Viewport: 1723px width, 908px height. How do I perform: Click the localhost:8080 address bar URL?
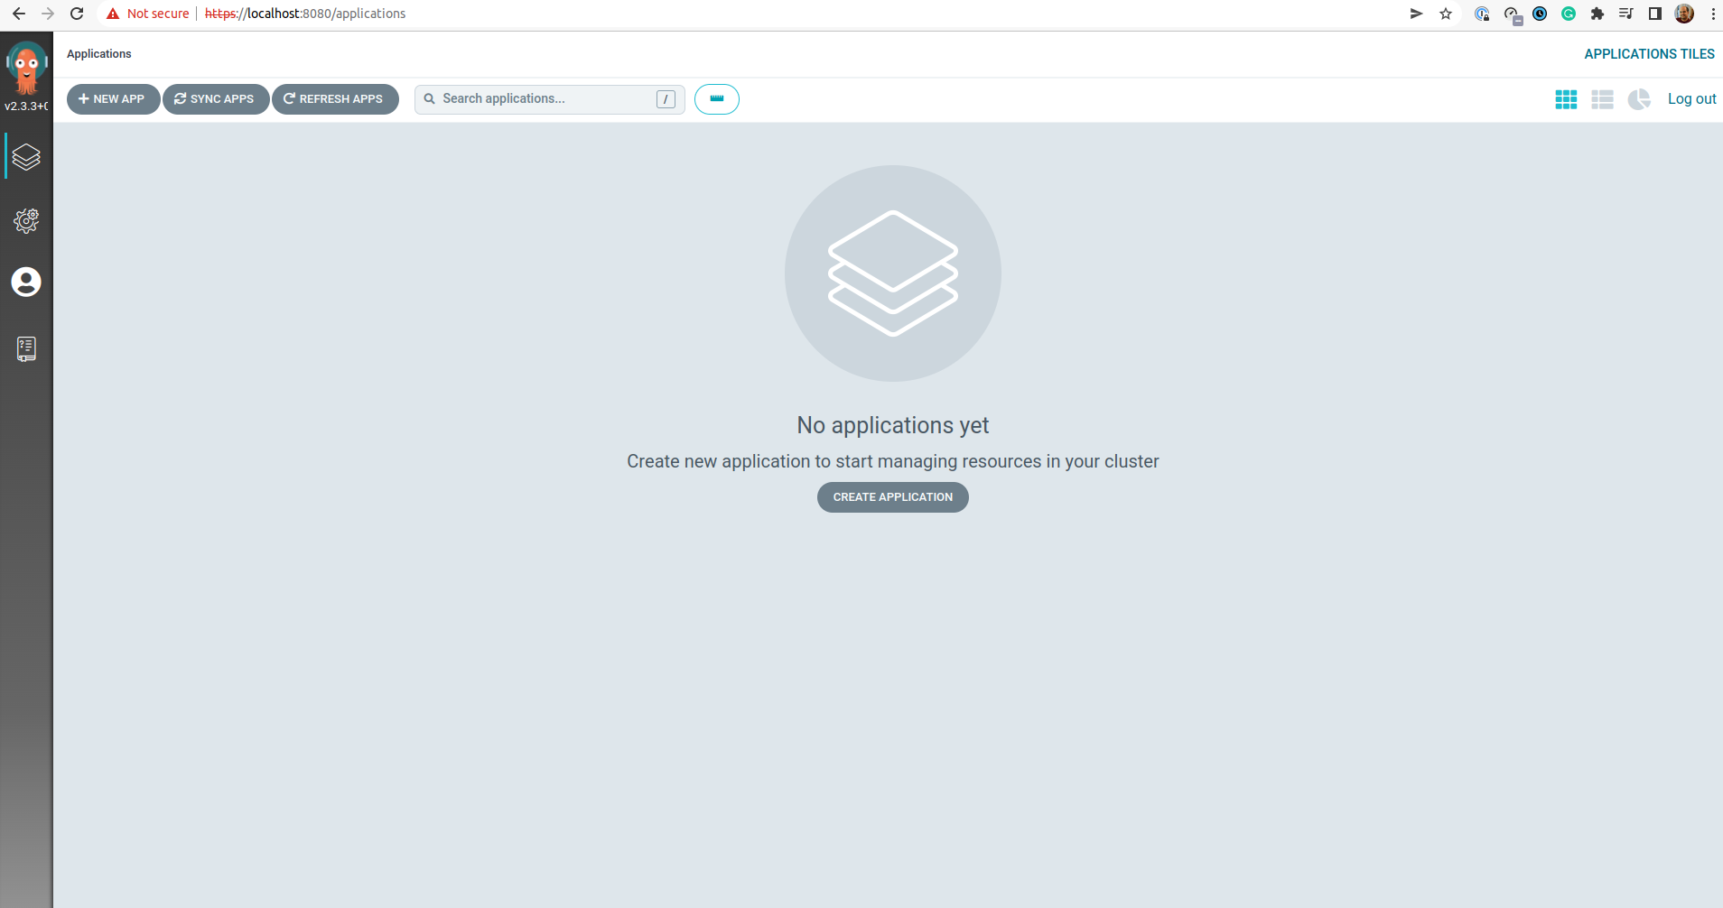coord(305,14)
